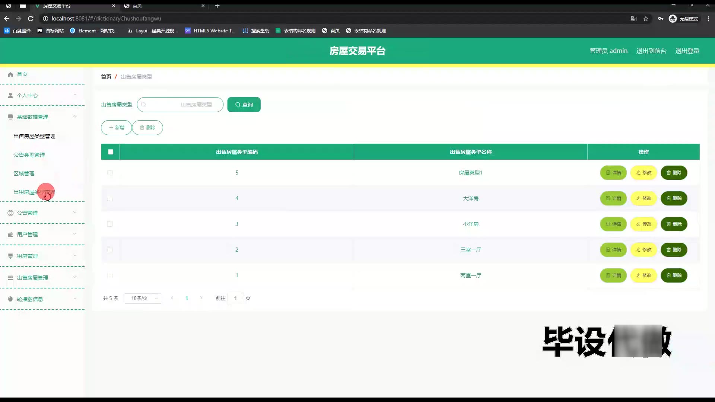
Task: Click the dark green 删除 button for 大洋房
Action: pos(674,198)
